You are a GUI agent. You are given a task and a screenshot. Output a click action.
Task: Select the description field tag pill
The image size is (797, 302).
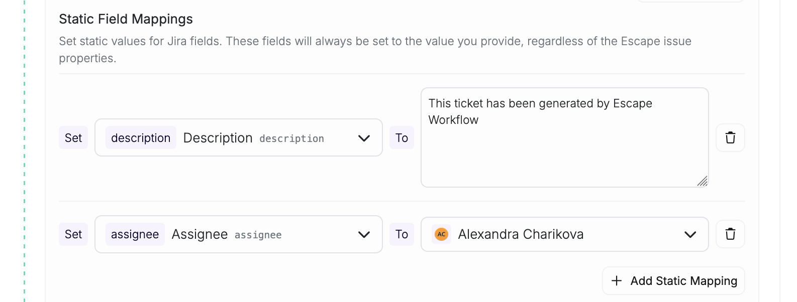click(x=141, y=137)
